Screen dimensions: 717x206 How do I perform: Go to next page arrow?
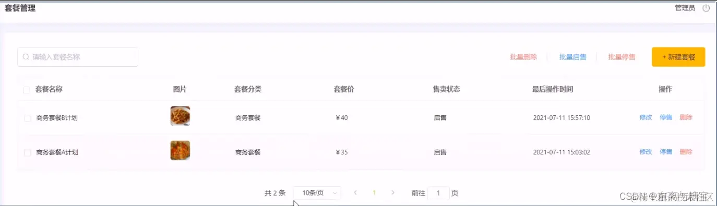[393, 193]
